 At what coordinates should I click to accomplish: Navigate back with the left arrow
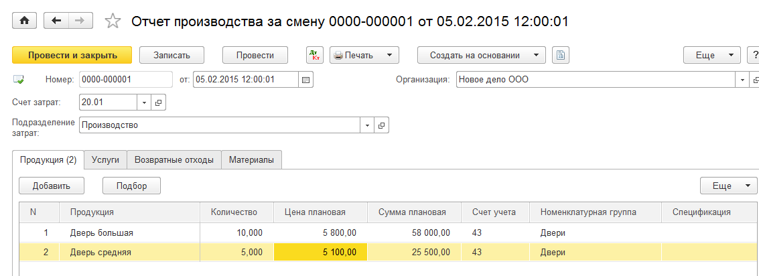pos(56,21)
